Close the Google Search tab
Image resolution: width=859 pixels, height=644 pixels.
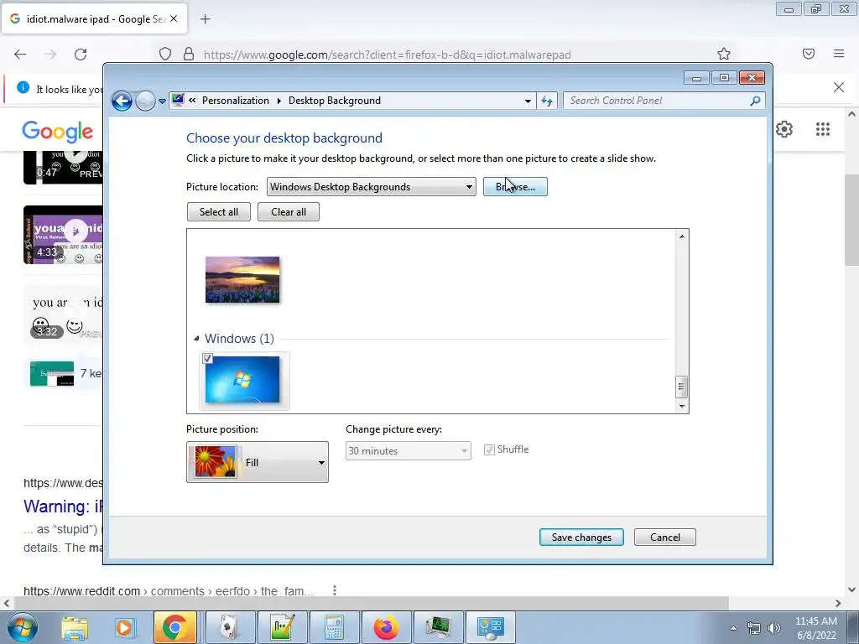point(174,18)
